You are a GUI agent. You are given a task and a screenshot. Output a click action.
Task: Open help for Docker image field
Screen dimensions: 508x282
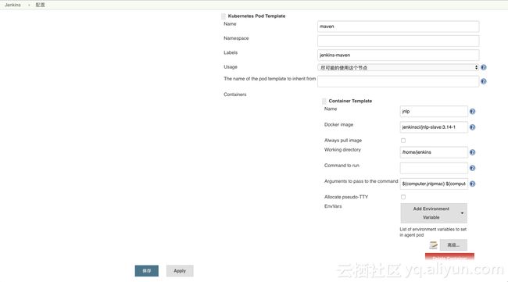click(x=472, y=127)
